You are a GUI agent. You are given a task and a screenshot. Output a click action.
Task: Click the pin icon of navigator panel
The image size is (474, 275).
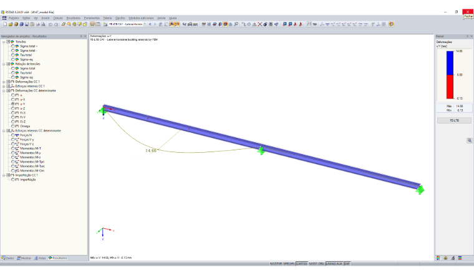tap(81, 36)
